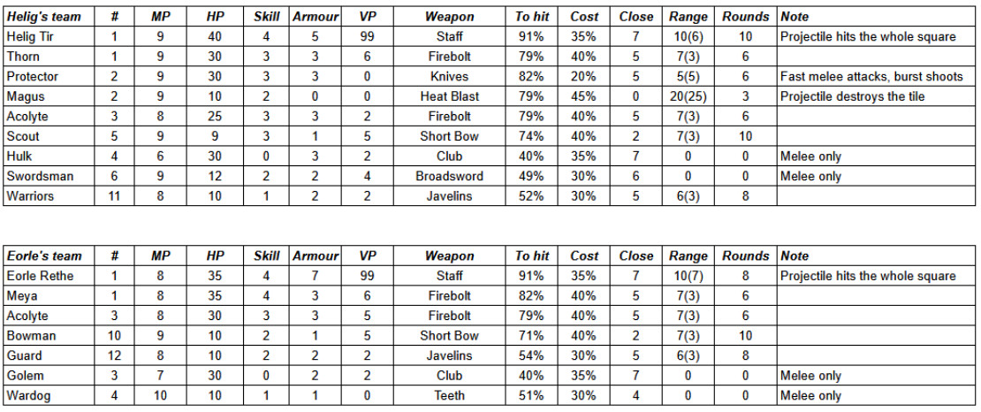This screenshot has width=981, height=412.
Task: Click the Eorle's team header cell
Action: [49, 256]
